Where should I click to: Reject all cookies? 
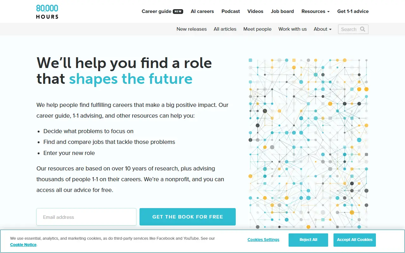point(308,240)
